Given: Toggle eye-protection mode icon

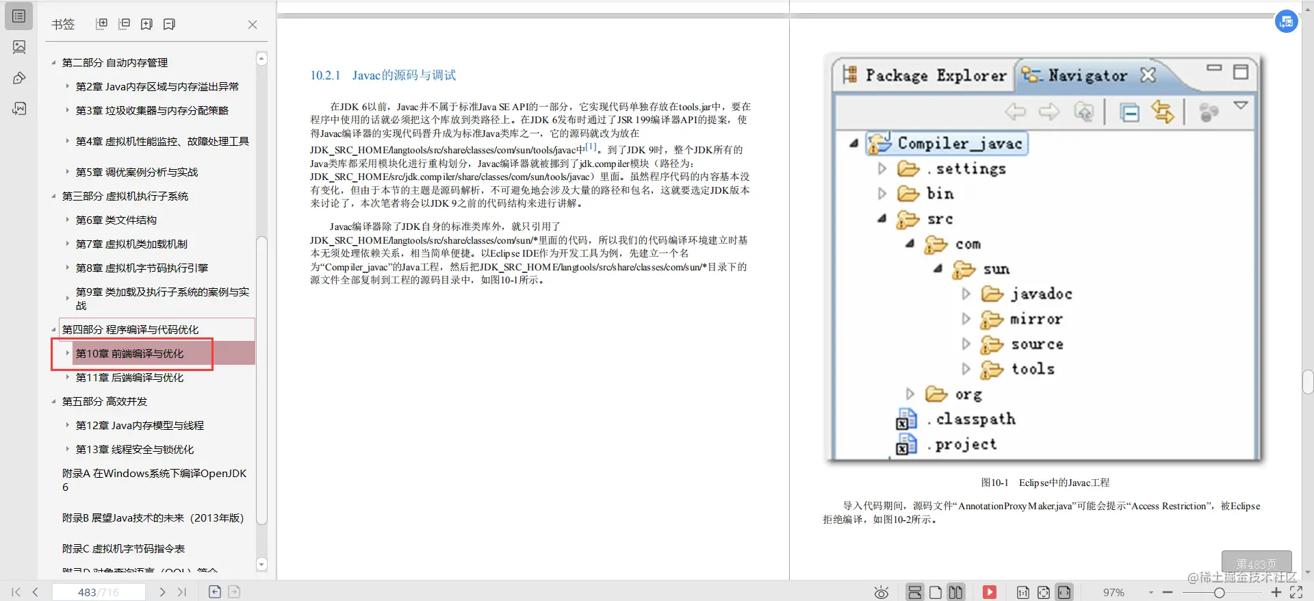Looking at the screenshot, I should pyautogui.click(x=881, y=592).
